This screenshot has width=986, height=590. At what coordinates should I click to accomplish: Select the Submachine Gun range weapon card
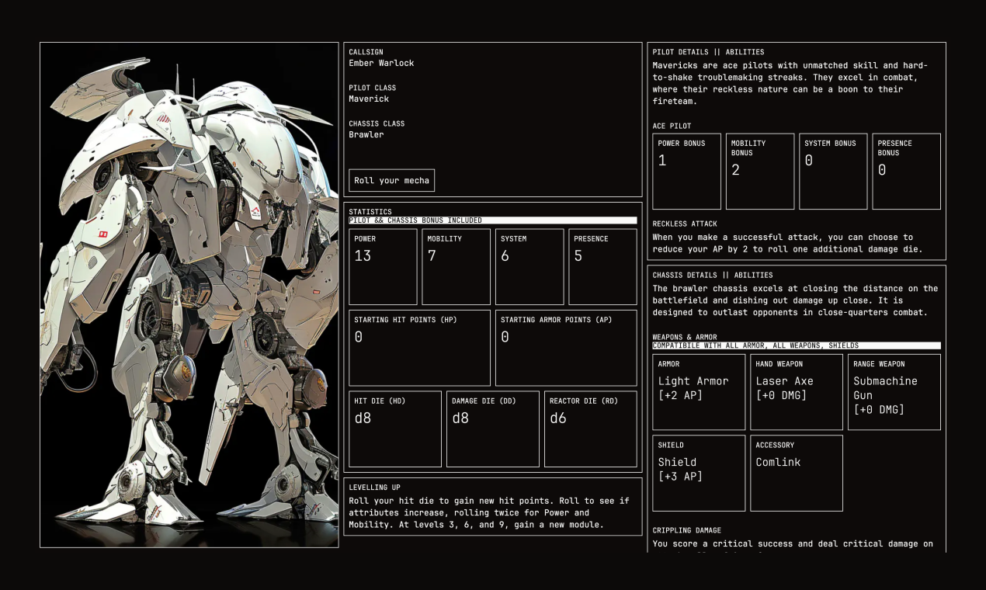coord(894,392)
